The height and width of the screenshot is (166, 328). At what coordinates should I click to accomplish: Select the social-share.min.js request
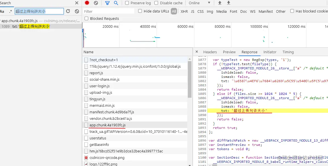tap(135, 79)
